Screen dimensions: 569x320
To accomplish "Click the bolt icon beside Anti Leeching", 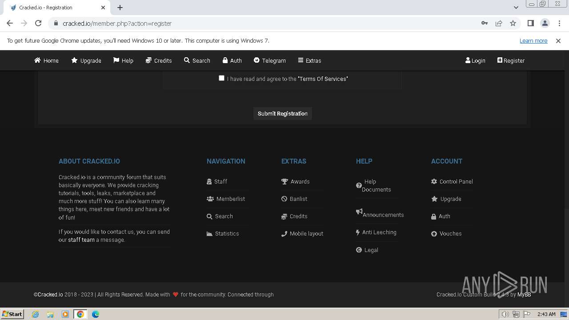I will point(358,232).
